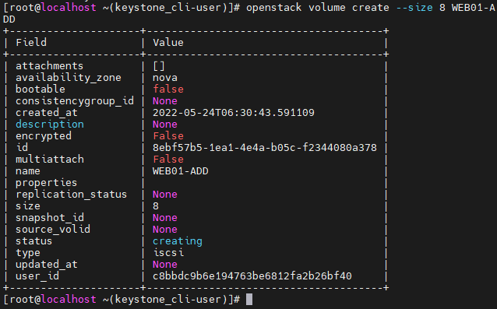Select the 'status' field name
The height and width of the screenshot is (309, 497).
[34, 241]
